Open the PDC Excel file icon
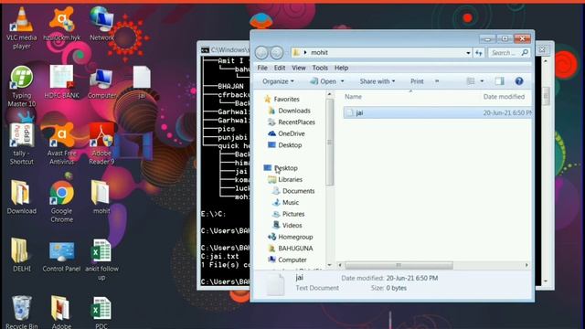 tap(101, 312)
